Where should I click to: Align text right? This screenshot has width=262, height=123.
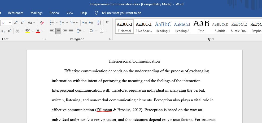[x=65, y=31]
